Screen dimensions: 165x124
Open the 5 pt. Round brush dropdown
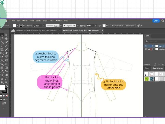coord(78,26)
